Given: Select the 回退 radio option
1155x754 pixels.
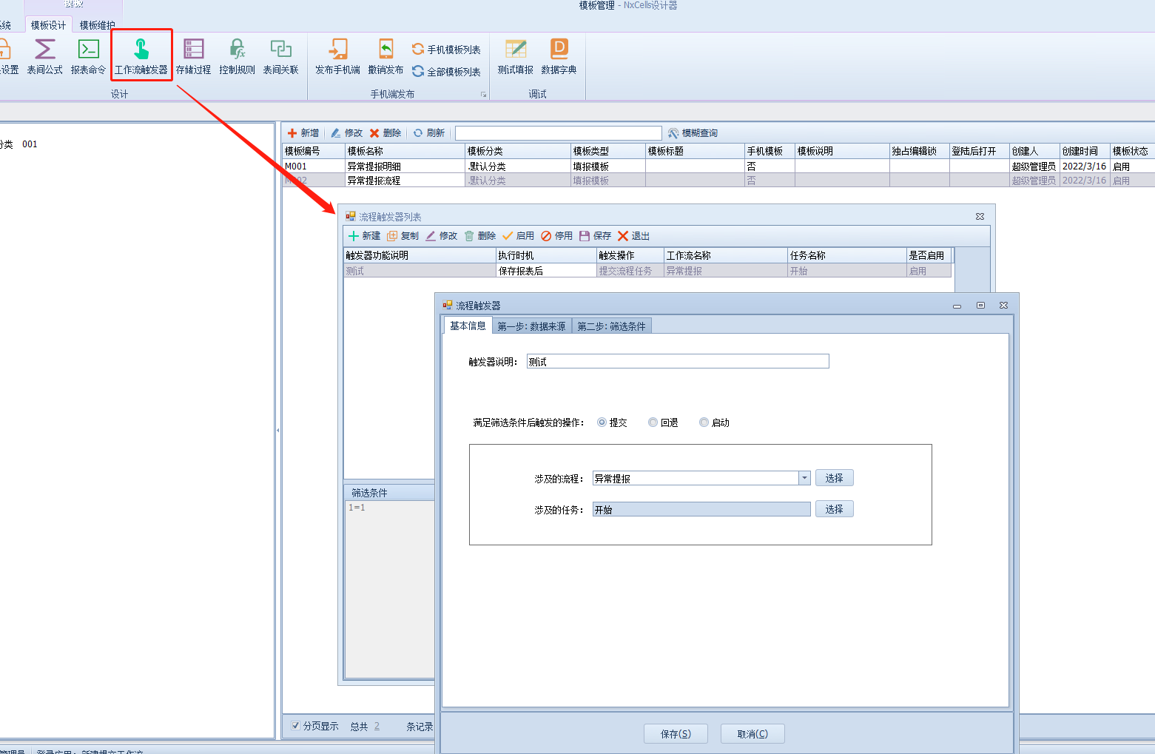Looking at the screenshot, I should click(x=653, y=423).
